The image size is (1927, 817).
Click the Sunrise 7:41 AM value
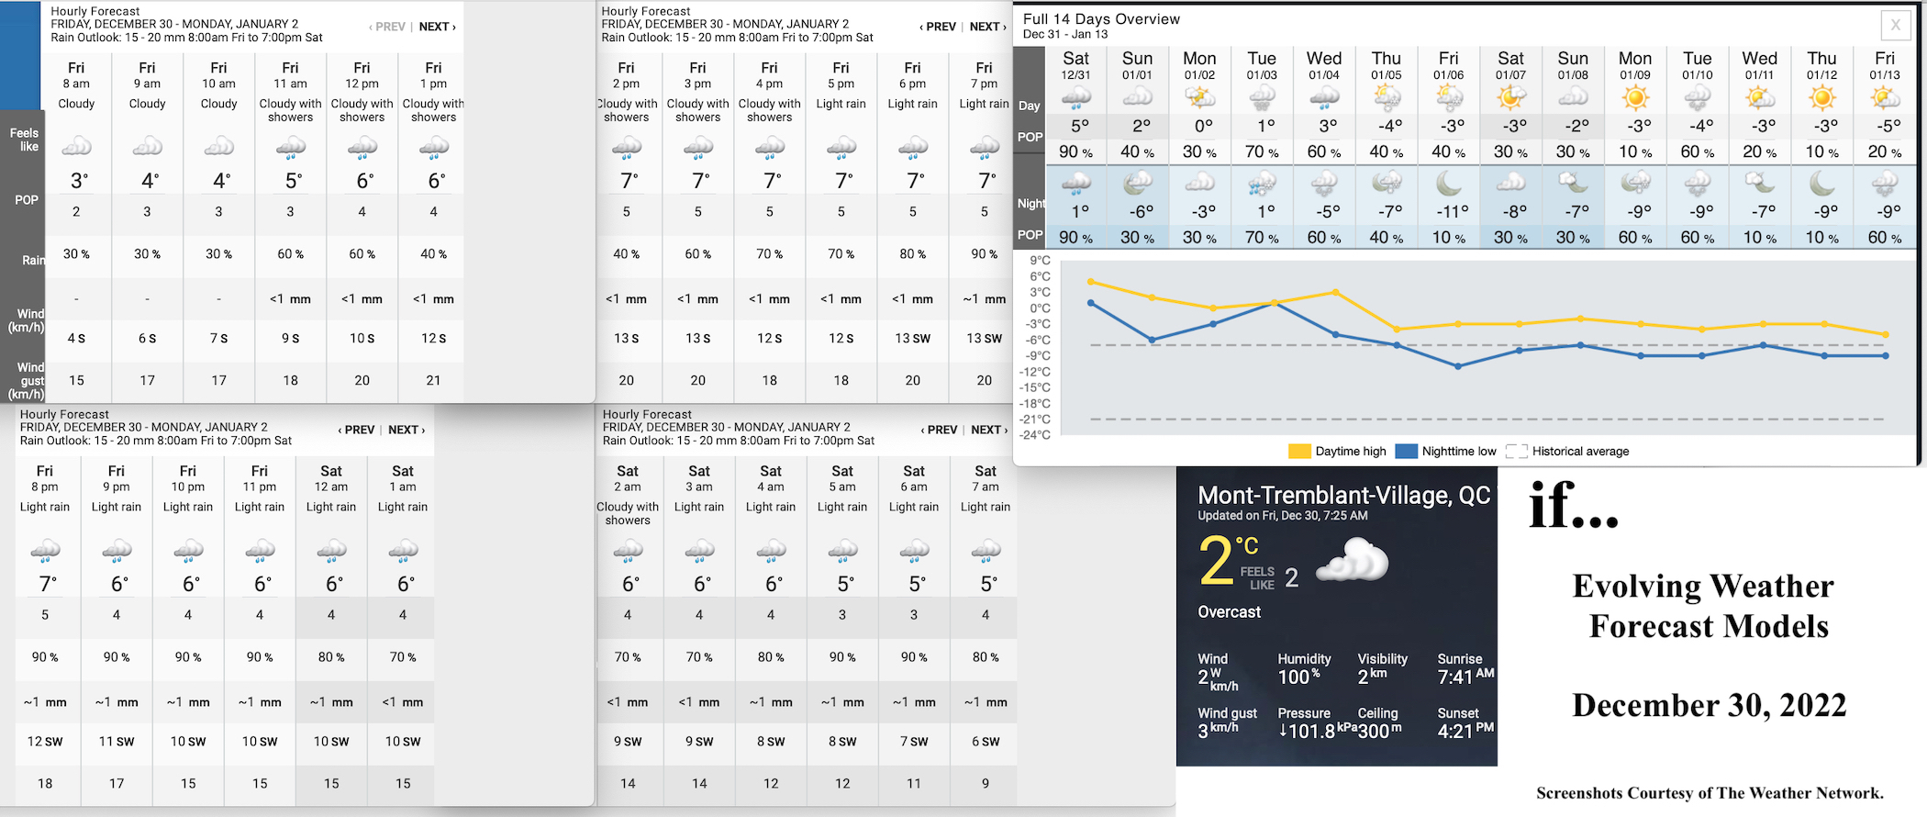tap(1465, 677)
